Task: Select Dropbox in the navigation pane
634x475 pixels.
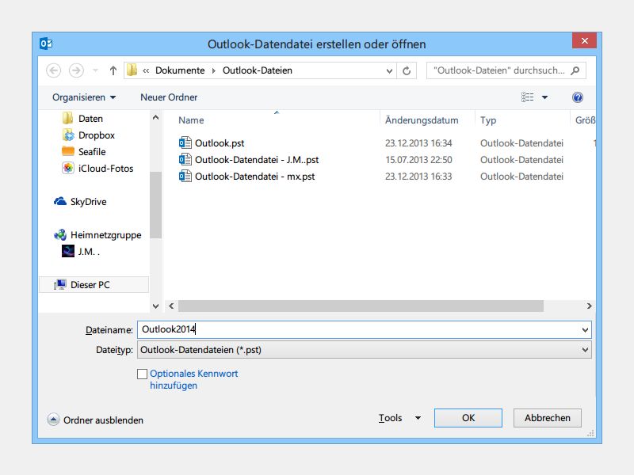Action: 96,135
